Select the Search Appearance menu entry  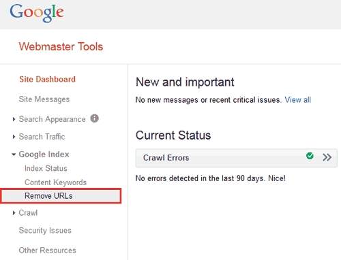[52, 119]
